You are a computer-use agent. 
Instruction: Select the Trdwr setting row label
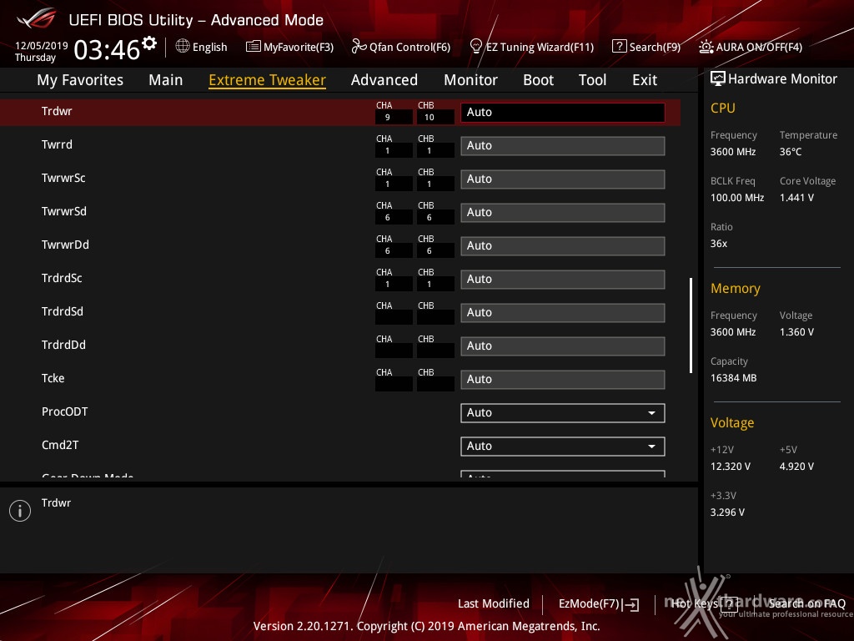coord(57,111)
